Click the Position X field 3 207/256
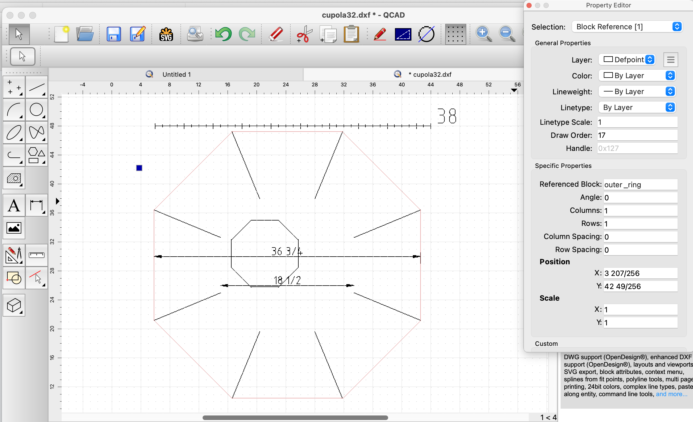The height and width of the screenshot is (422, 693). pos(640,273)
